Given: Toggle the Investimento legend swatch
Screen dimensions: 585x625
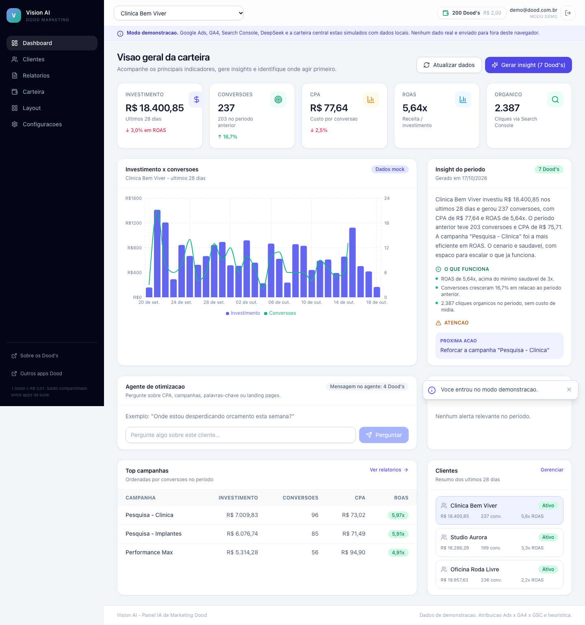Looking at the screenshot, I should point(227,314).
